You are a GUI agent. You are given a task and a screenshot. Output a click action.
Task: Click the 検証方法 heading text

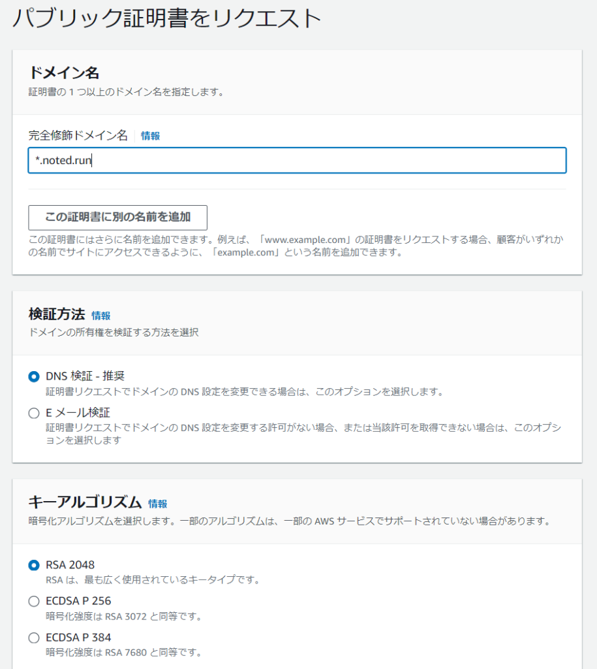[57, 314]
